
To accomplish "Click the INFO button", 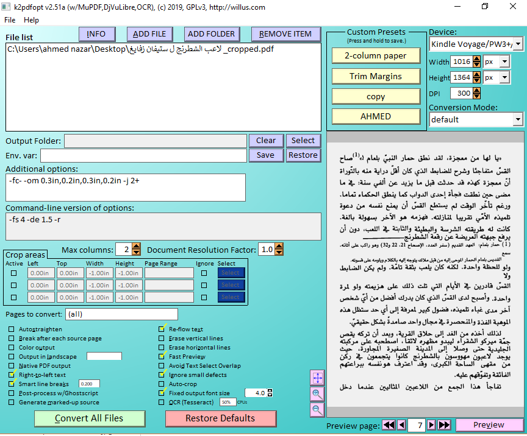I will 97,34.
